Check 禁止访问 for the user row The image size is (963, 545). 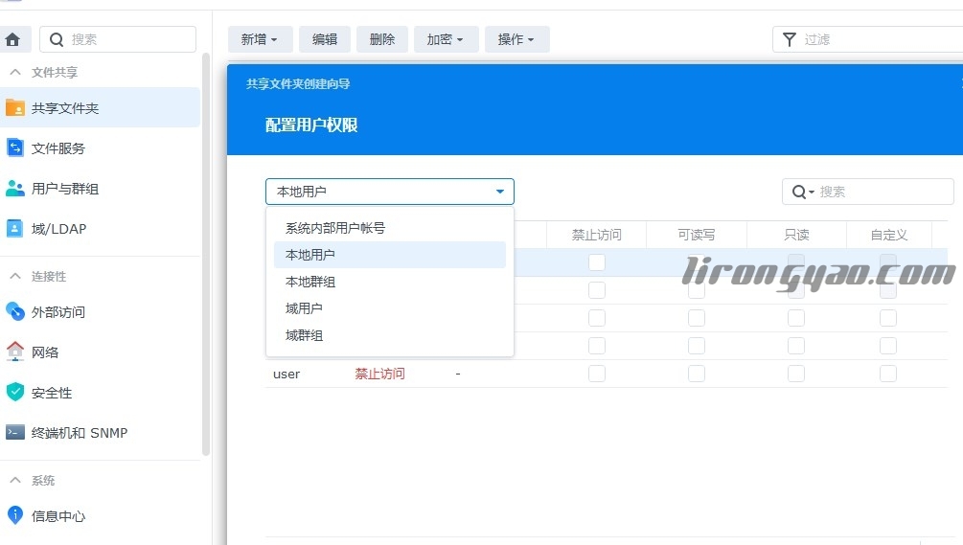(597, 374)
